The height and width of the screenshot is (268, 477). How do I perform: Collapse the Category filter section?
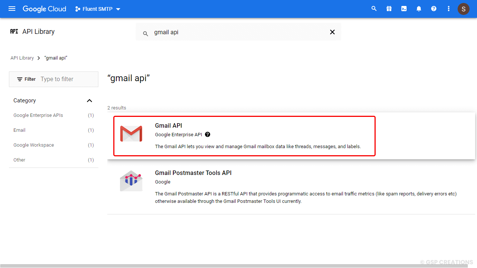pyautogui.click(x=89, y=100)
